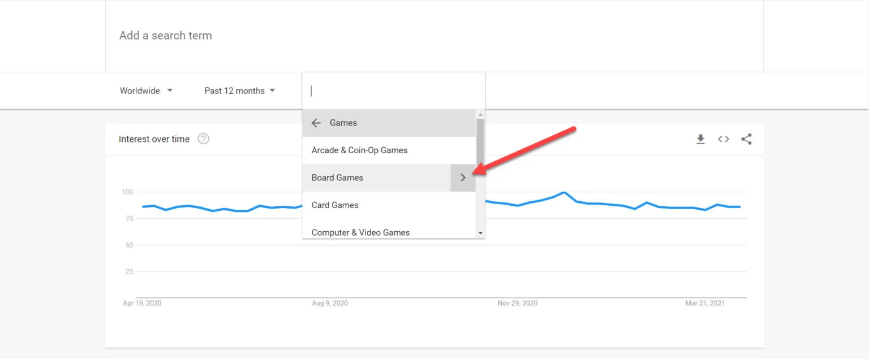Select the Card Games category
869x359 pixels.
coord(334,205)
